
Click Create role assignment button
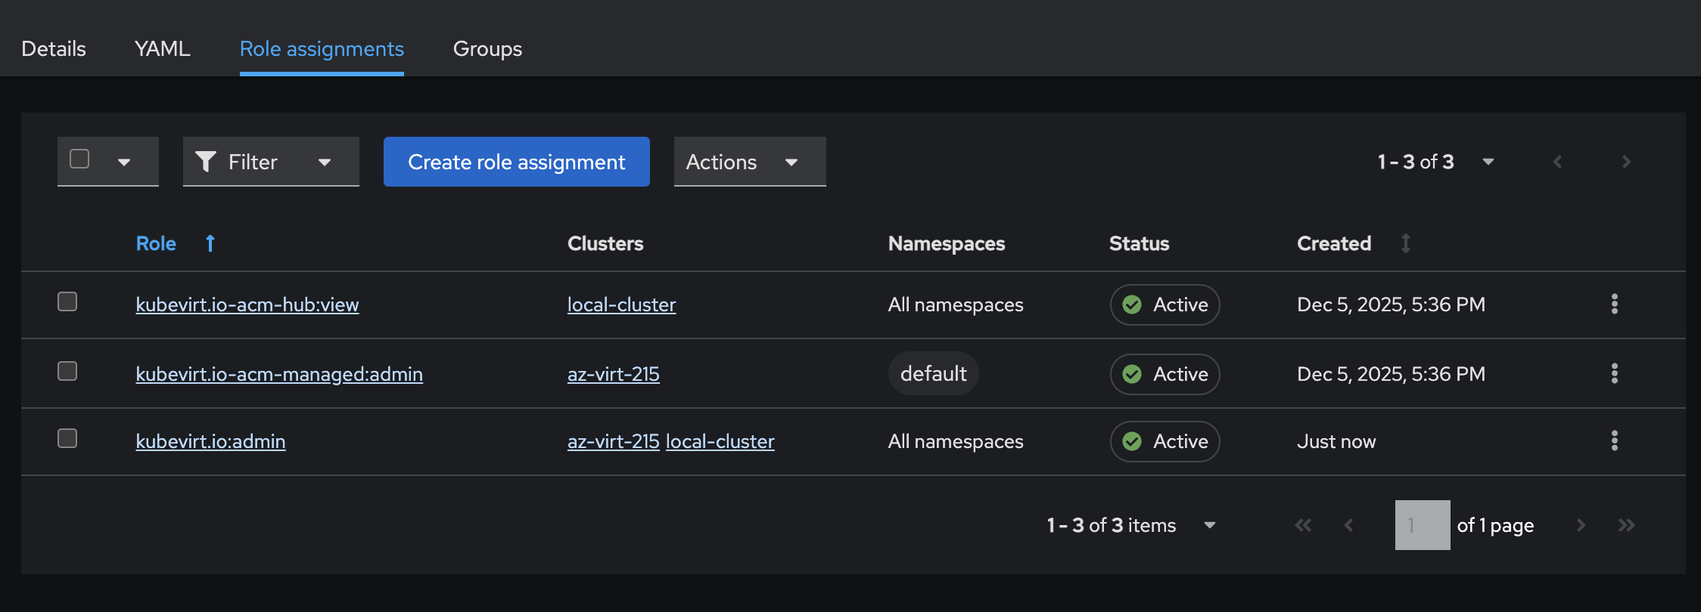point(516,162)
